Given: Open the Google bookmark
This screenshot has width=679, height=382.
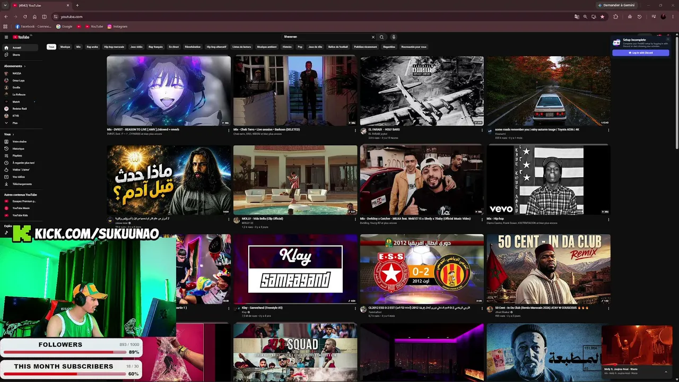Looking at the screenshot, I should pyautogui.click(x=64, y=27).
